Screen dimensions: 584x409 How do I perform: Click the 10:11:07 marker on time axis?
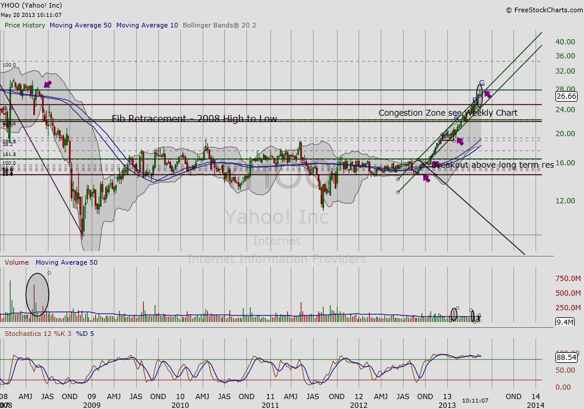coord(475,401)
